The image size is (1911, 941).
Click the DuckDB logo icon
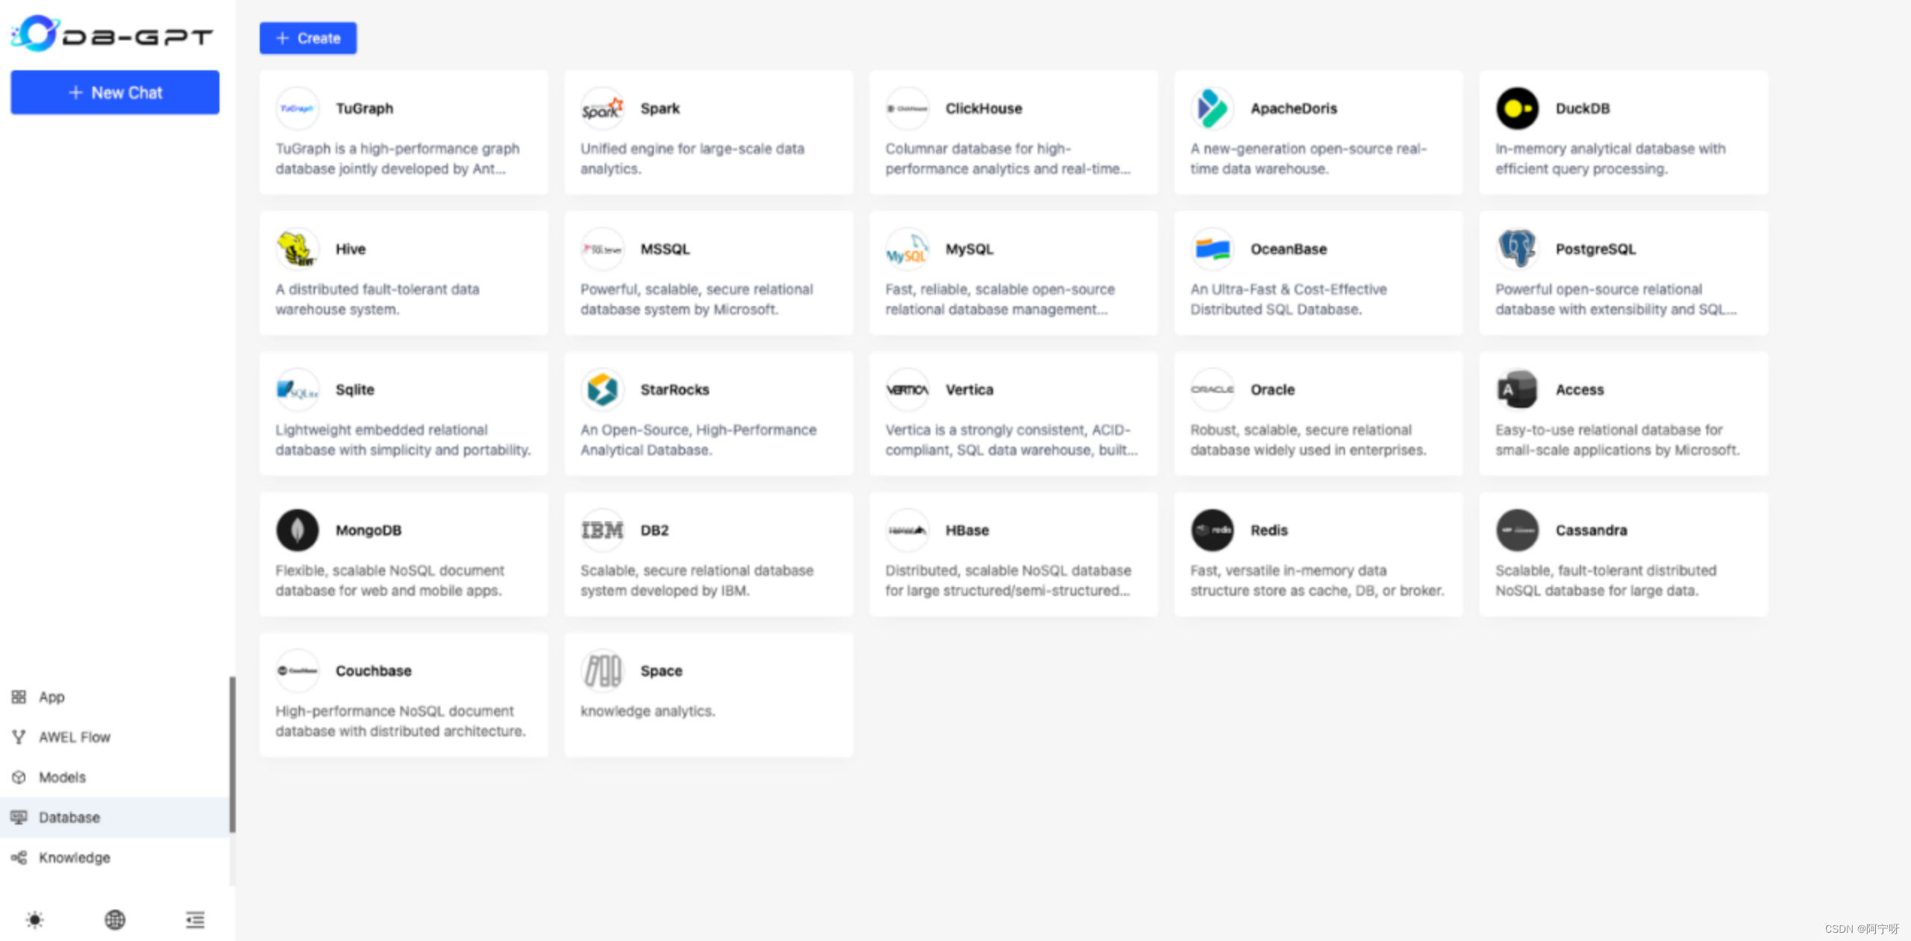[x=1517, y=108]
